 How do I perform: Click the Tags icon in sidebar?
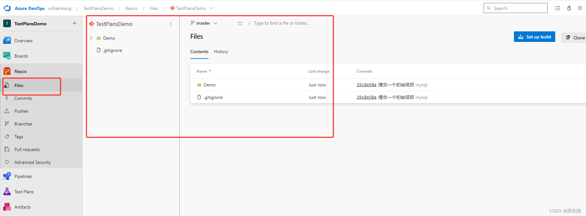click(7, 136)
